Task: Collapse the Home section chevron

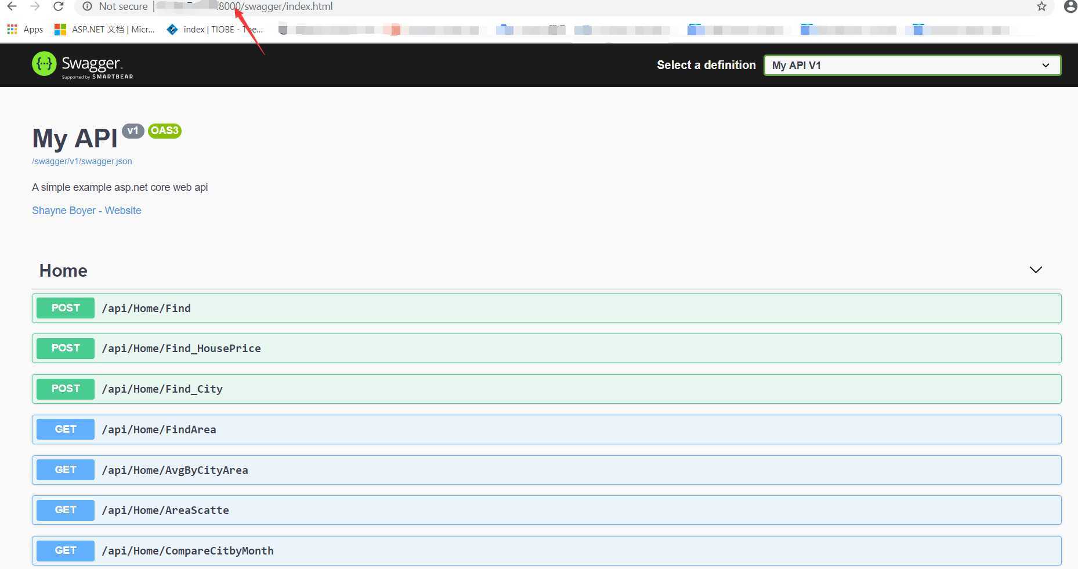Action: click(1036, 270)
